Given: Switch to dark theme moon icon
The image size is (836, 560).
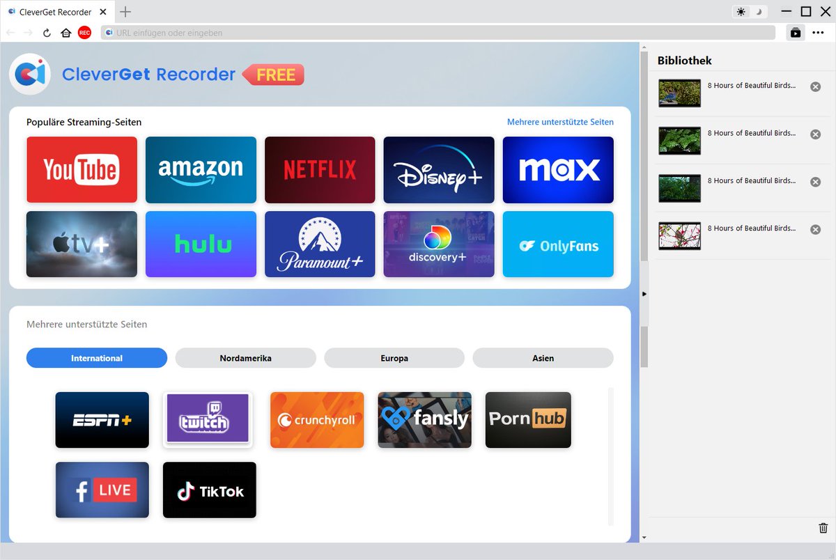Looking at the screenshot, I should [x=759, y=12].
